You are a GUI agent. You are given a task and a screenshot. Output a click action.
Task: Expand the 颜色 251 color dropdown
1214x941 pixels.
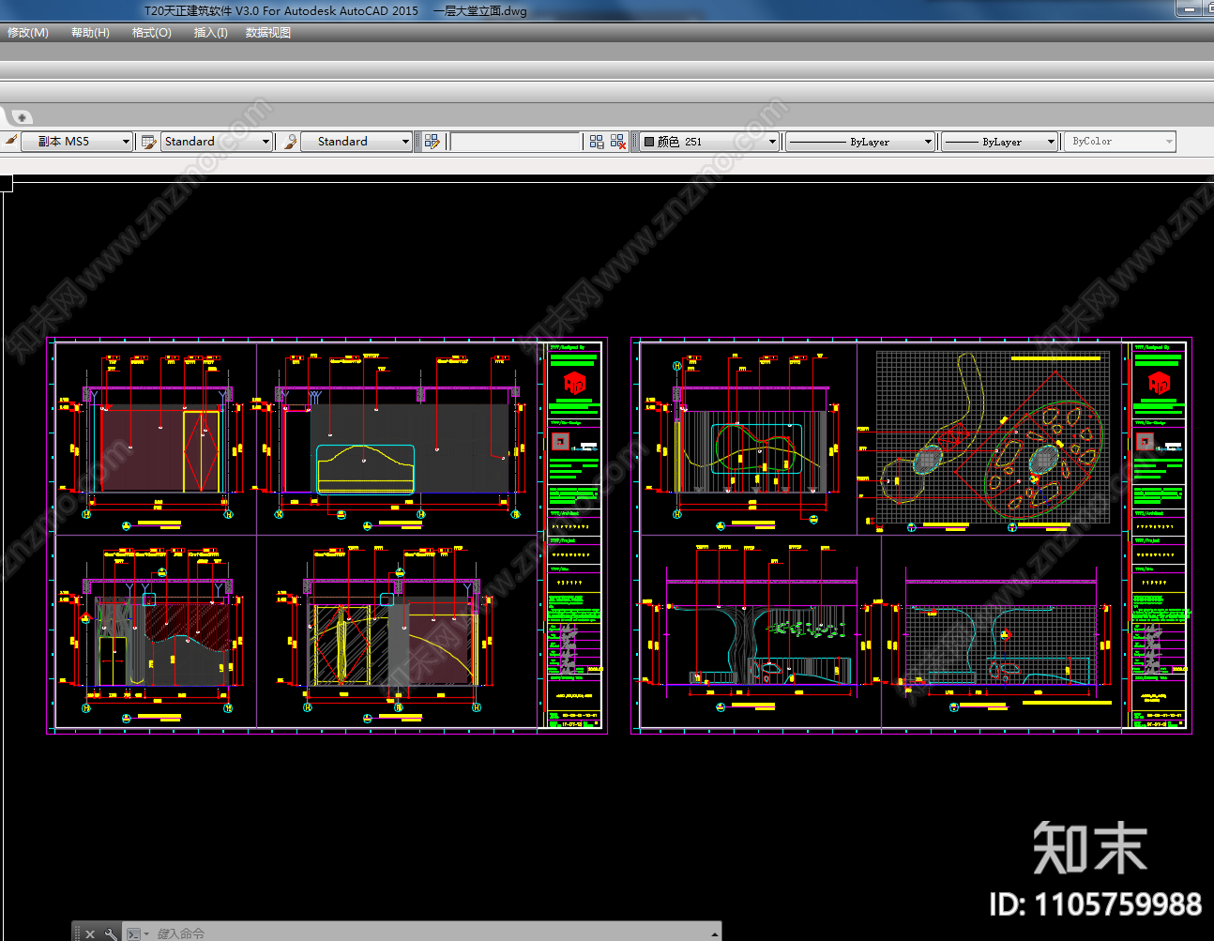point(772,142)
